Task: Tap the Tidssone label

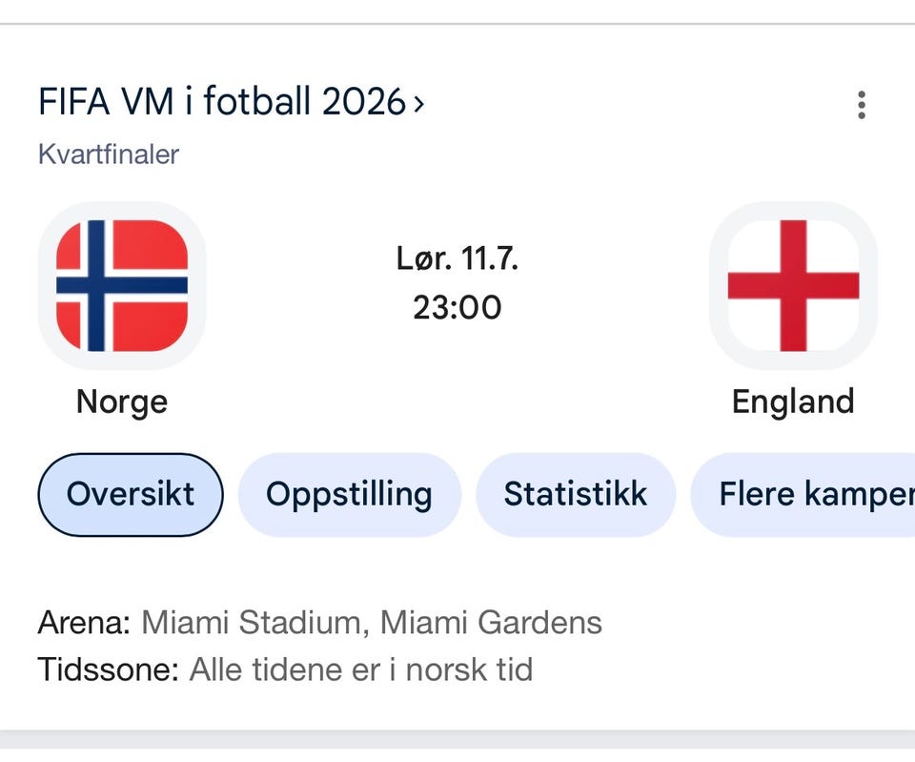Action: pos(109,669)
